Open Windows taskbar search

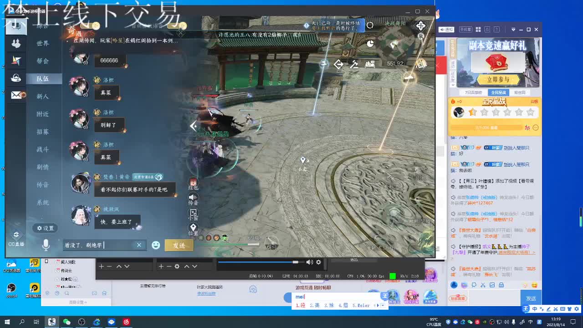click(x=22, y=322)
